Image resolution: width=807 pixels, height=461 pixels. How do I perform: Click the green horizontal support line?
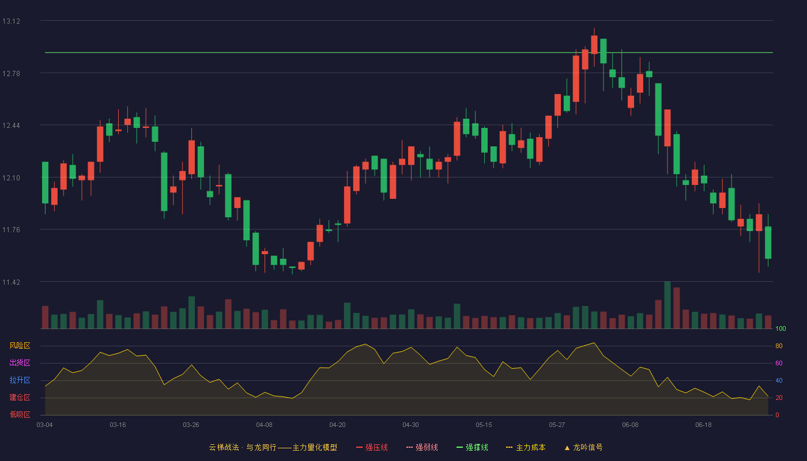click(409, 52)
